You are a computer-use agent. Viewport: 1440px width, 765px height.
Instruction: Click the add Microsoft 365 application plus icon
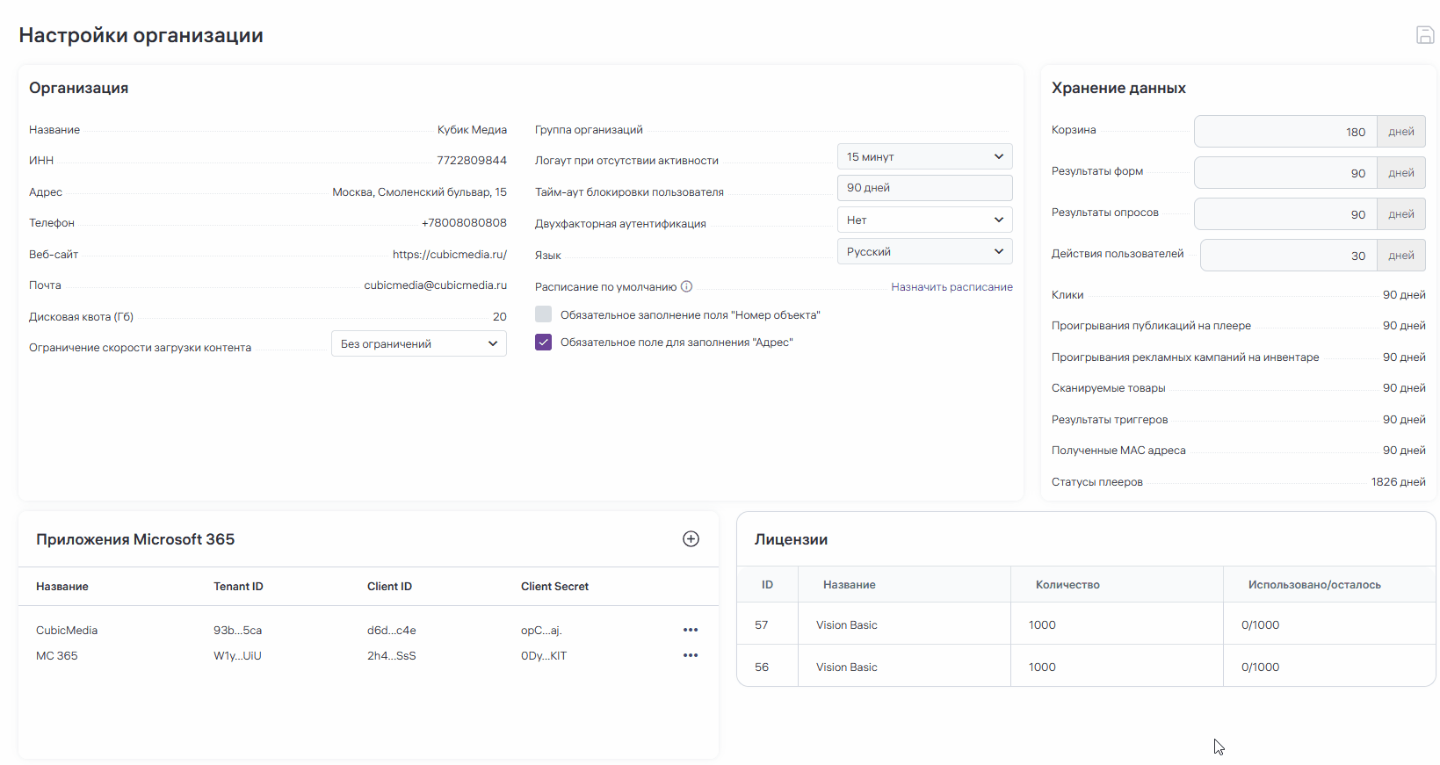tap(691, 539)
